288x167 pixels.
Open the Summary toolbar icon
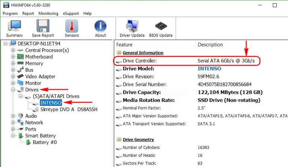click(x=14, y=26)
